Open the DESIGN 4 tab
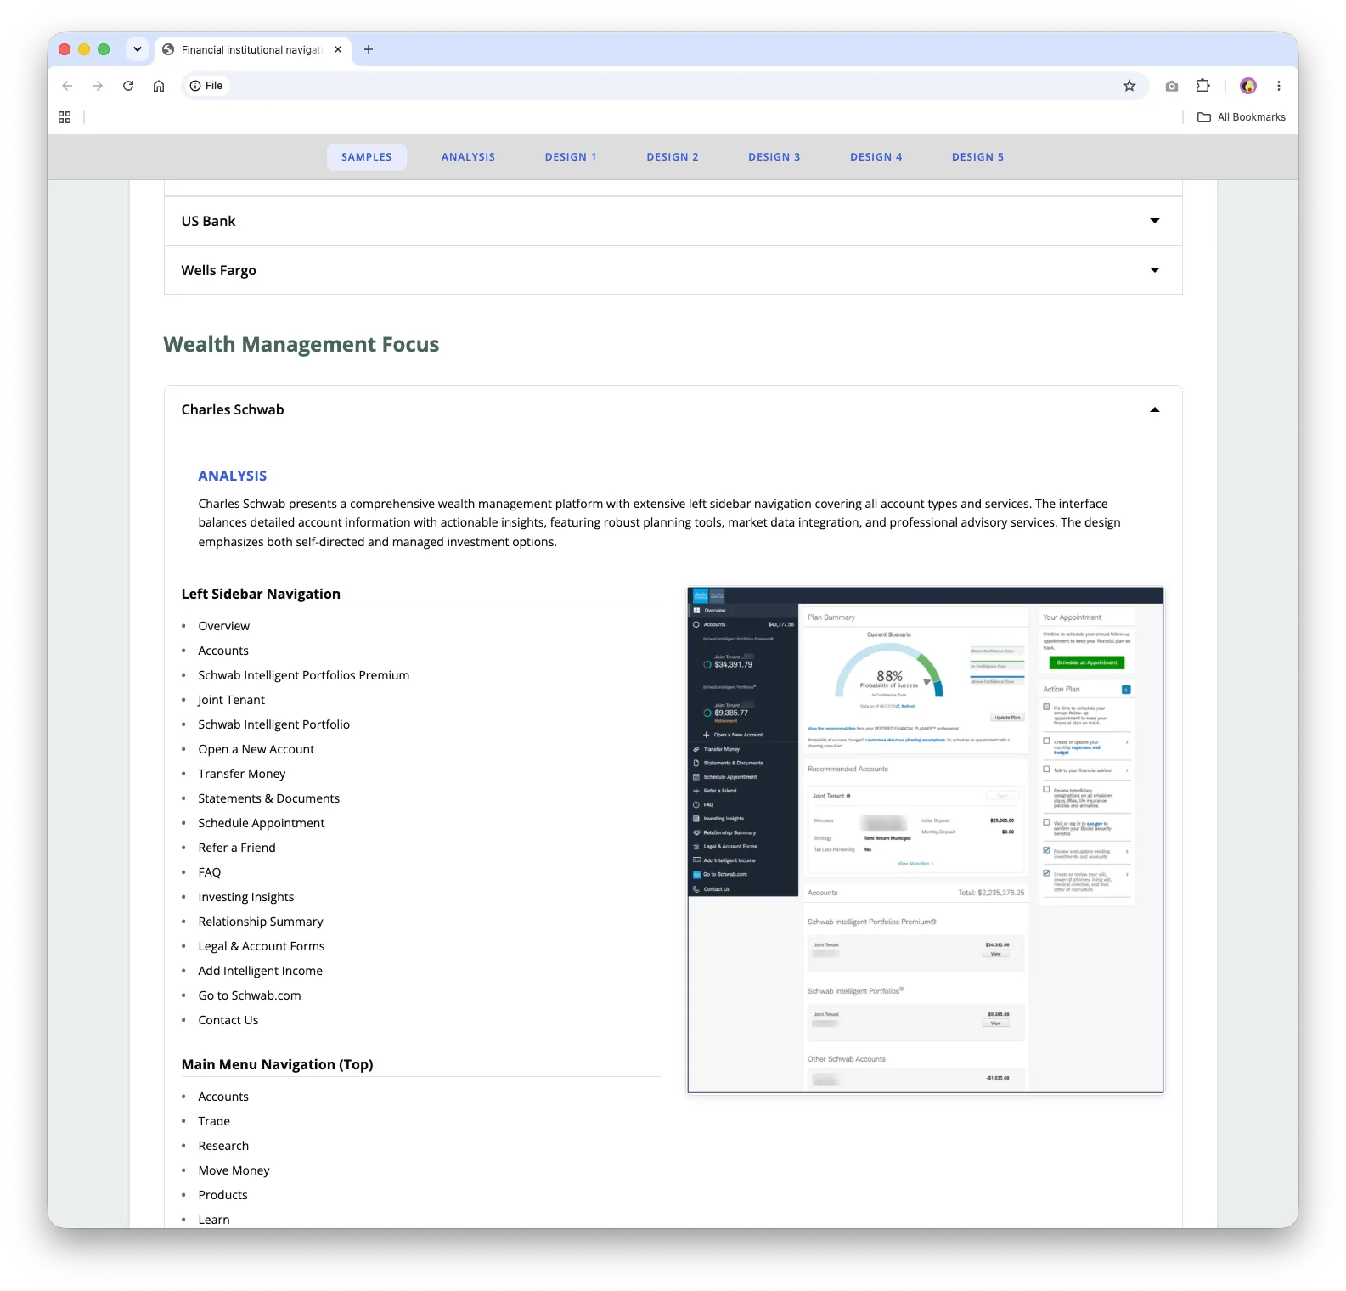Image resolution: width=1346 pixels, height=1291 pixels. click(x=876, y=157)
